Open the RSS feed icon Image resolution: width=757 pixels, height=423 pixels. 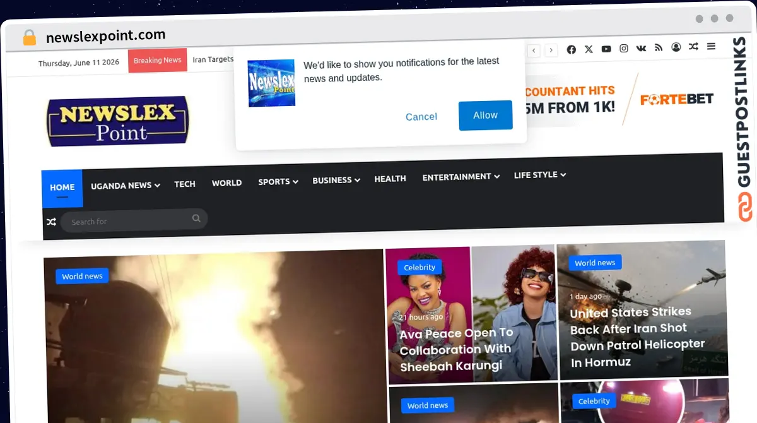pyautogui.click(x=659, y=48)
